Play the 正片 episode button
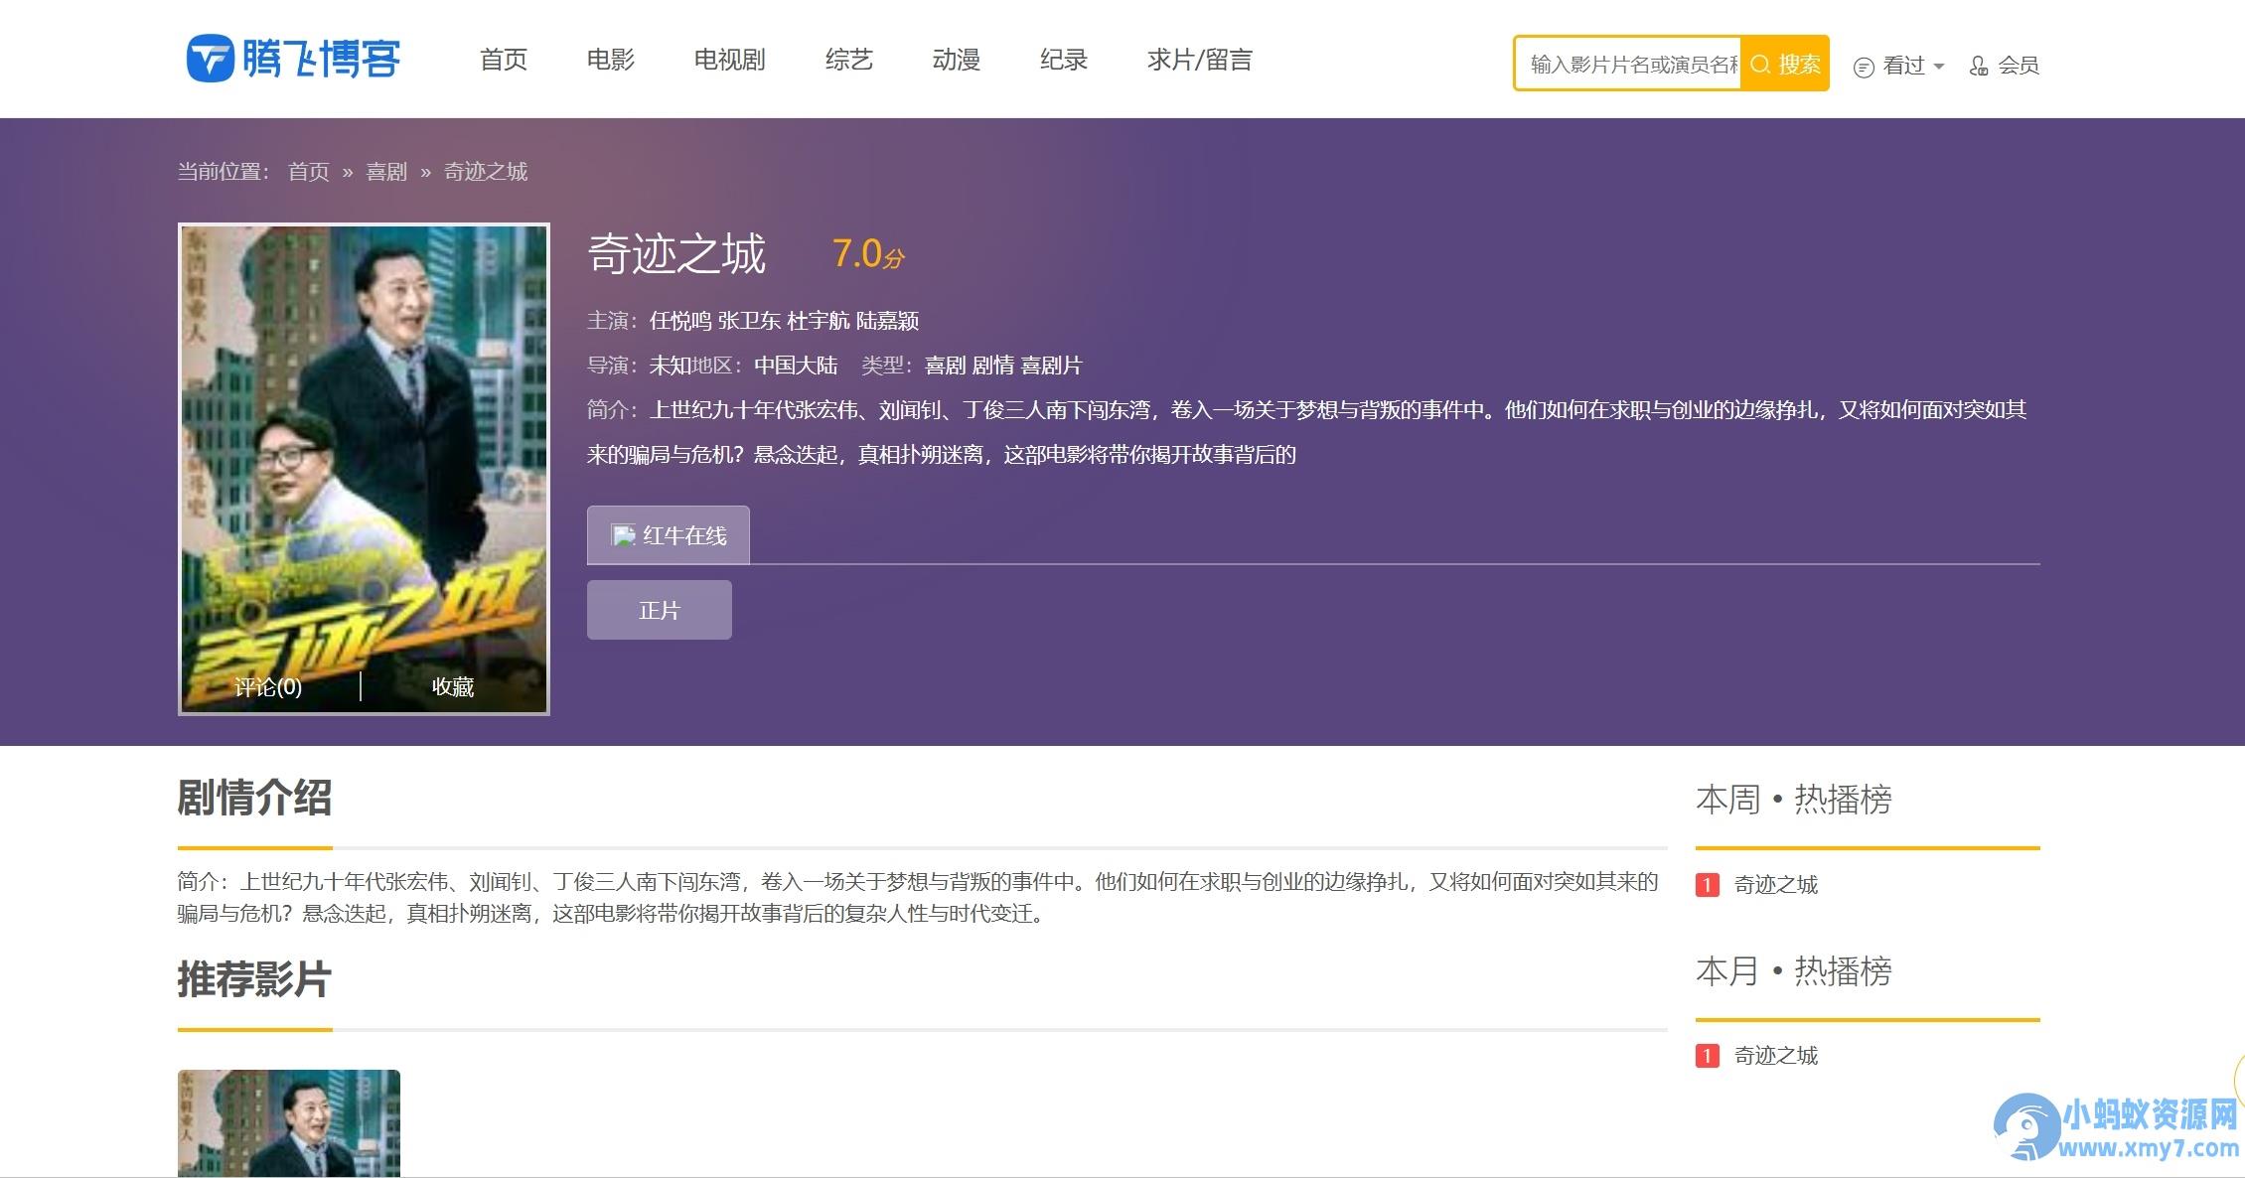 click(660, 610)
